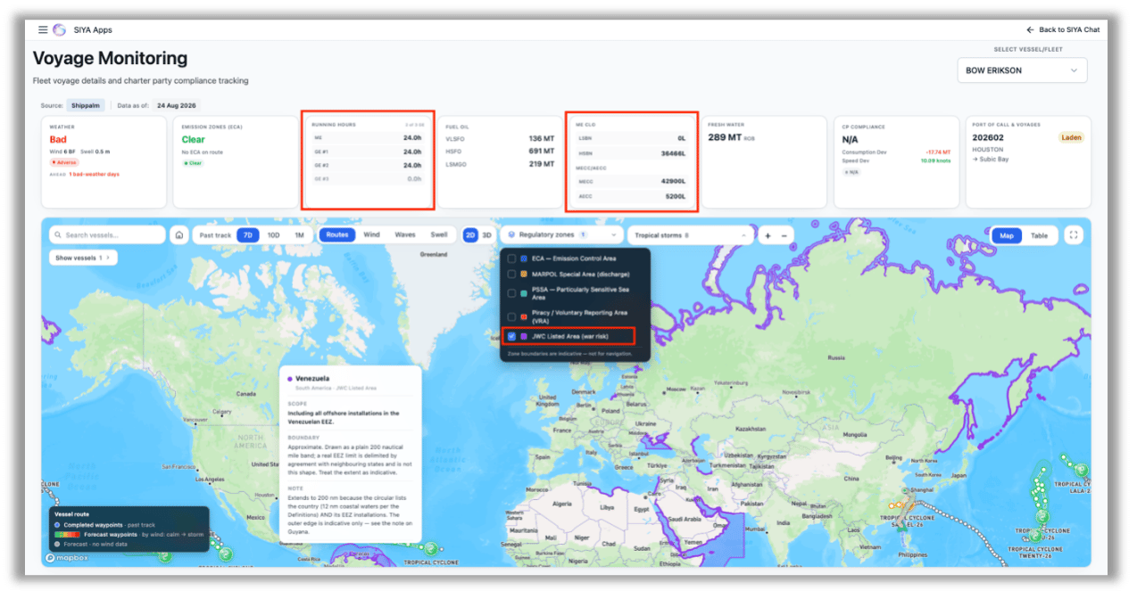This screenshot has height=599, width=1137.
Task: Click the home icon beside vessel search
Action: pyautogui.click(x=179, y=235)
